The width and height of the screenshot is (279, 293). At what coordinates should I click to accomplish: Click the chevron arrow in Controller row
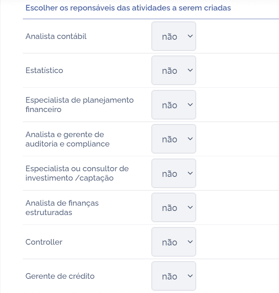click(189, 242)
